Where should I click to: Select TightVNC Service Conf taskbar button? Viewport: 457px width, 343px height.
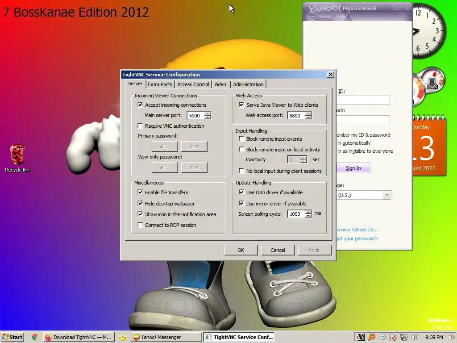pyautogui.click(x=239, y=337)
